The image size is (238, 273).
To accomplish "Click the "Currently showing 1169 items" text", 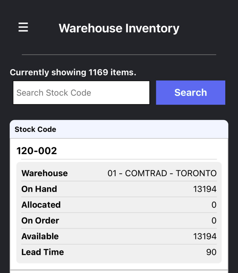I will 73,72.
